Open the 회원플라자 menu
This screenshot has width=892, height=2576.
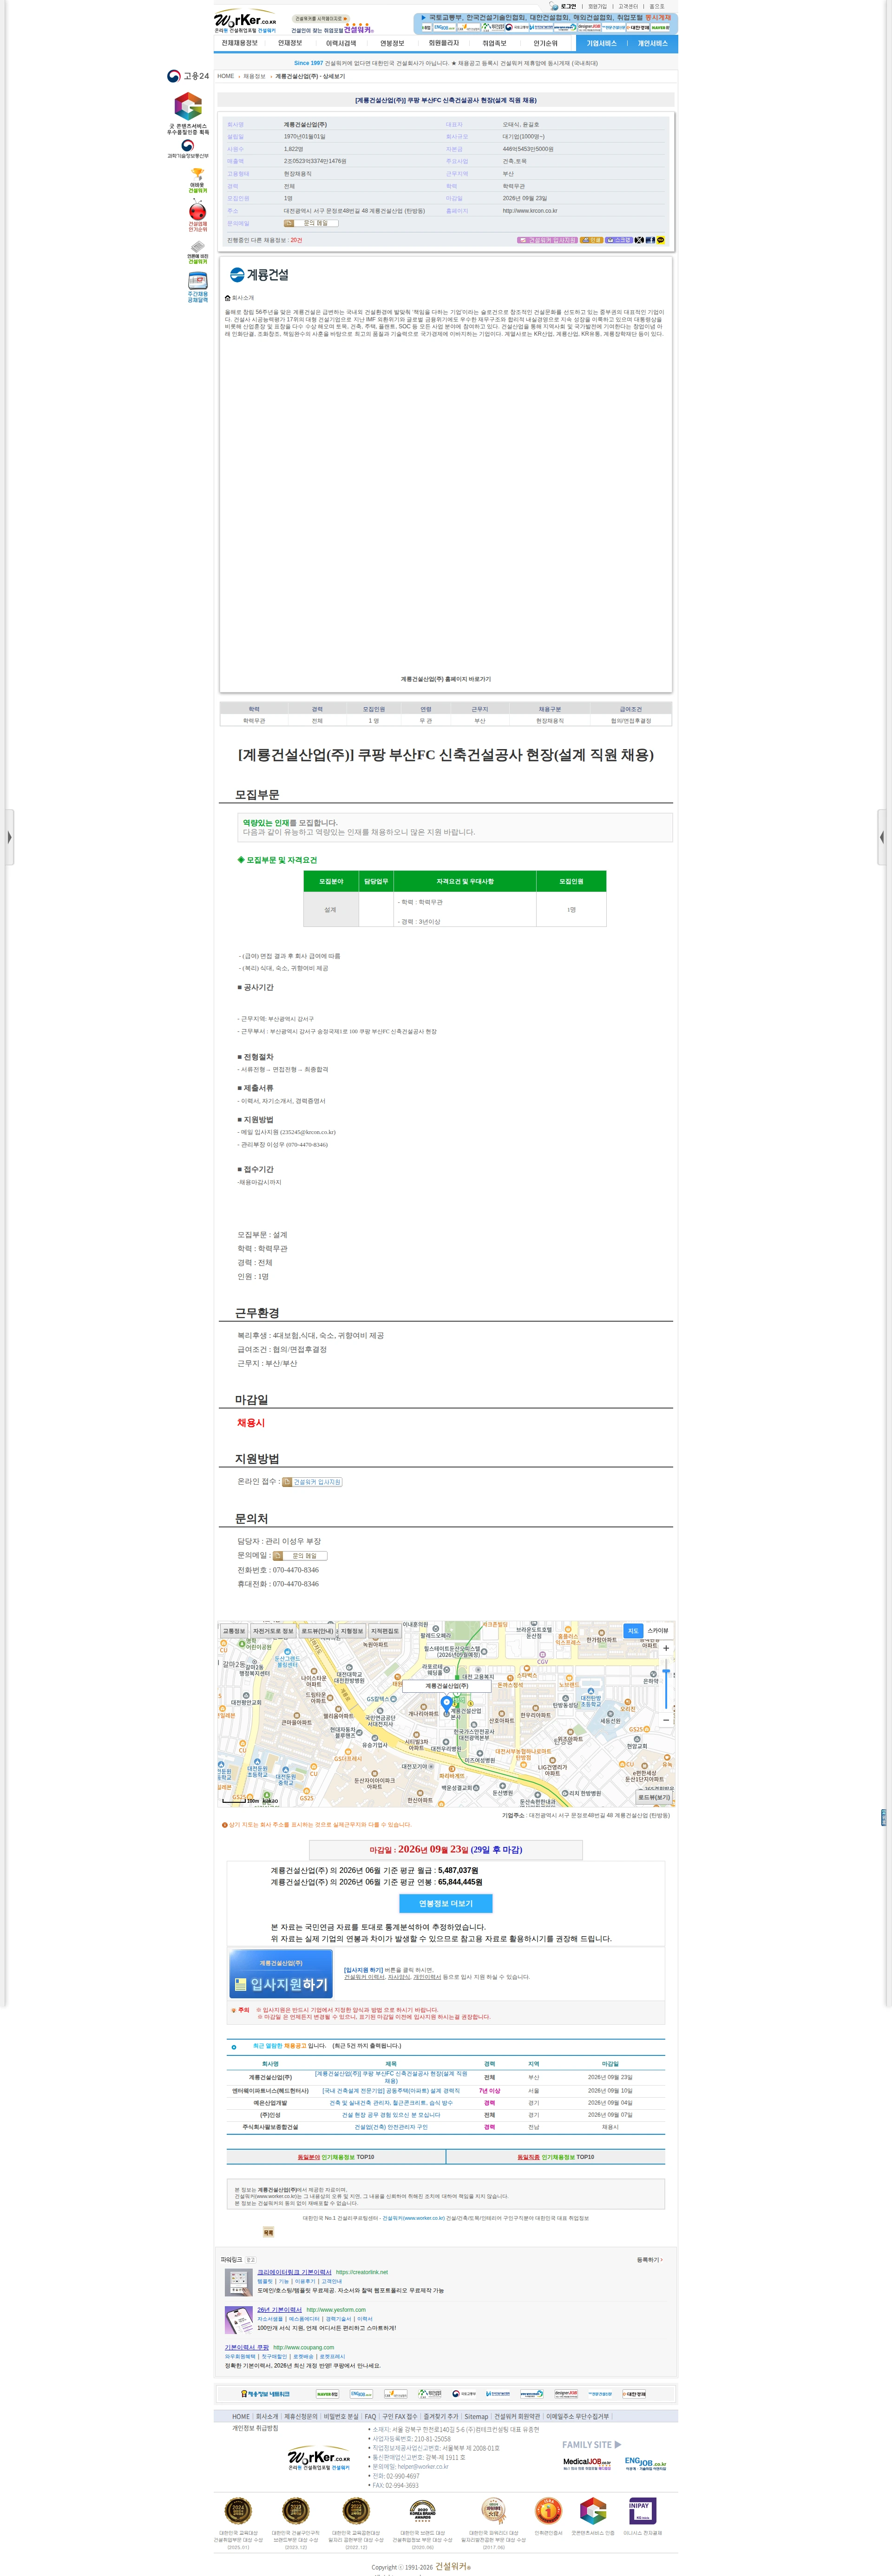(443, 44)
